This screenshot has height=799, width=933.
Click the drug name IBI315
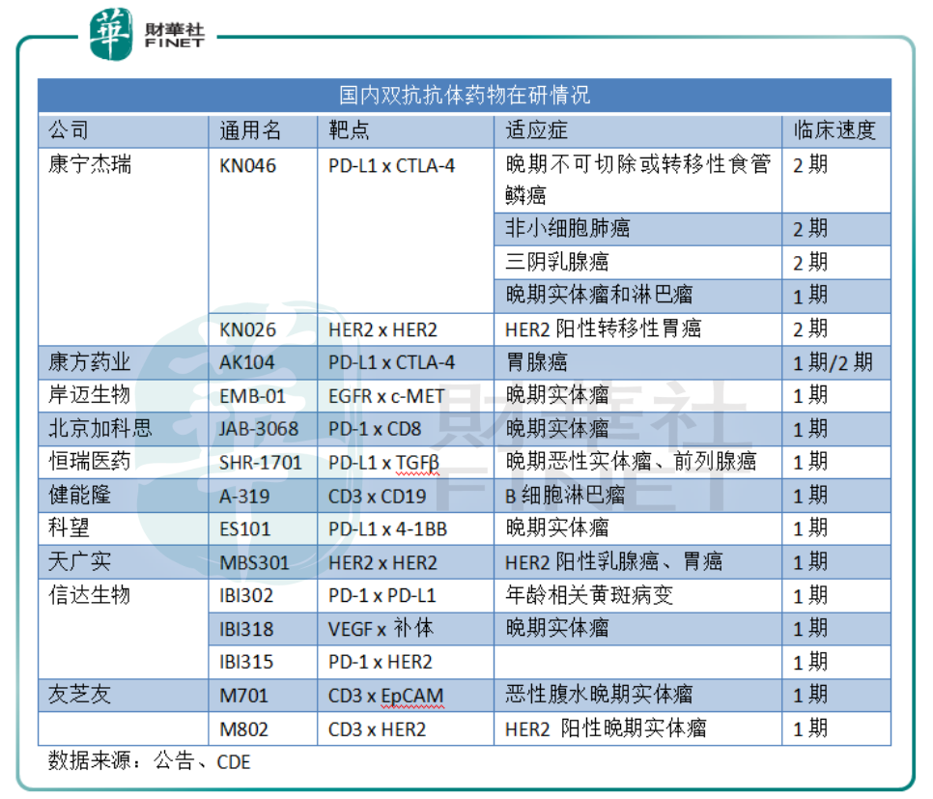(246, 662)
